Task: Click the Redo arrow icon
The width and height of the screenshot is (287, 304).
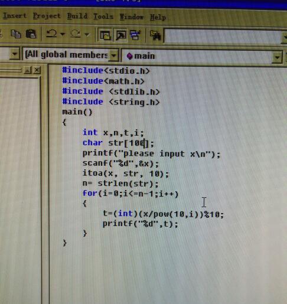Action: tap(76, 34)
